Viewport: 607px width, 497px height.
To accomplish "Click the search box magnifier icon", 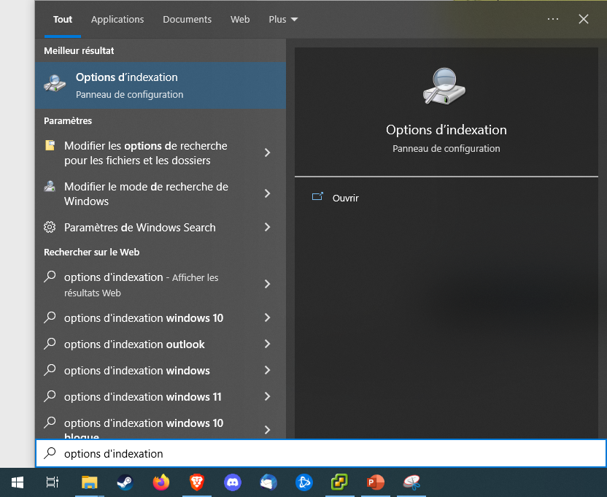I will click(50, 453).
